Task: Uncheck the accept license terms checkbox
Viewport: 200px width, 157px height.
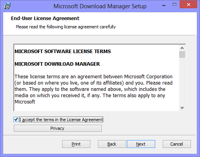Action: (16, 120)
